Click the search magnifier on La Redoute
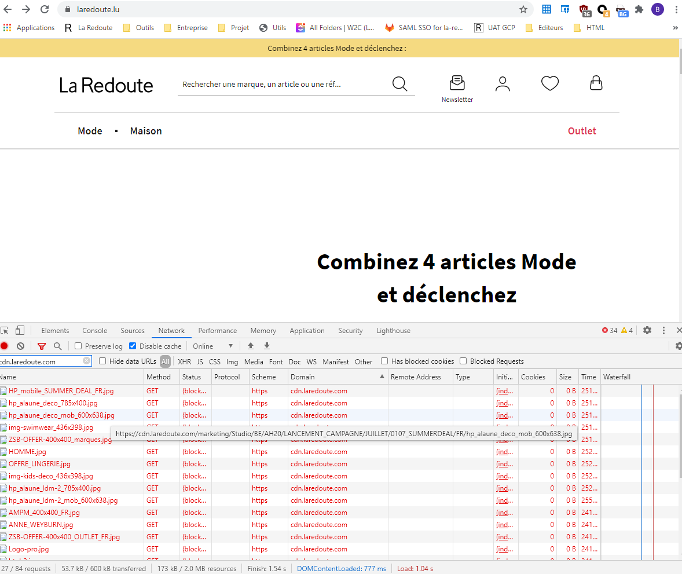This screenshot has height=574, width=682. 399,83
